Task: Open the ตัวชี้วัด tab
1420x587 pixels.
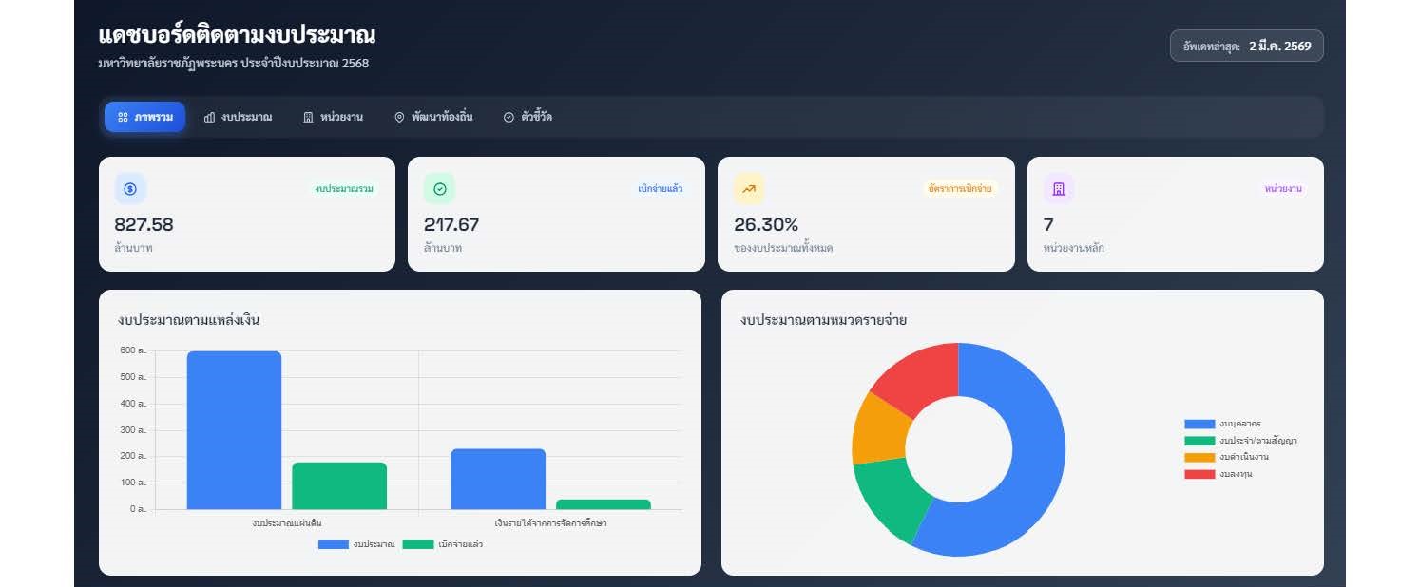Action: point(528,117)
